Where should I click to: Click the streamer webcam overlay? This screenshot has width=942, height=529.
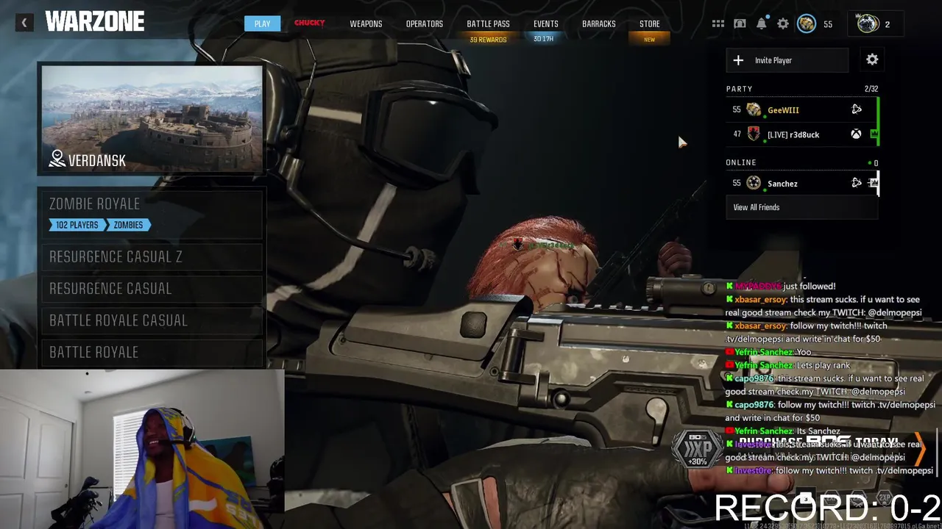pyautogui.click(x=142, y=449)
